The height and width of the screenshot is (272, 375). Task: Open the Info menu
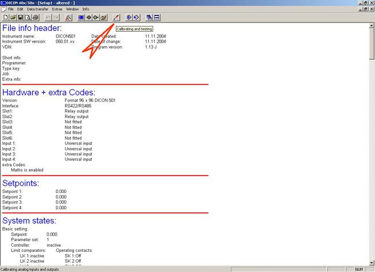click(86, 9)
